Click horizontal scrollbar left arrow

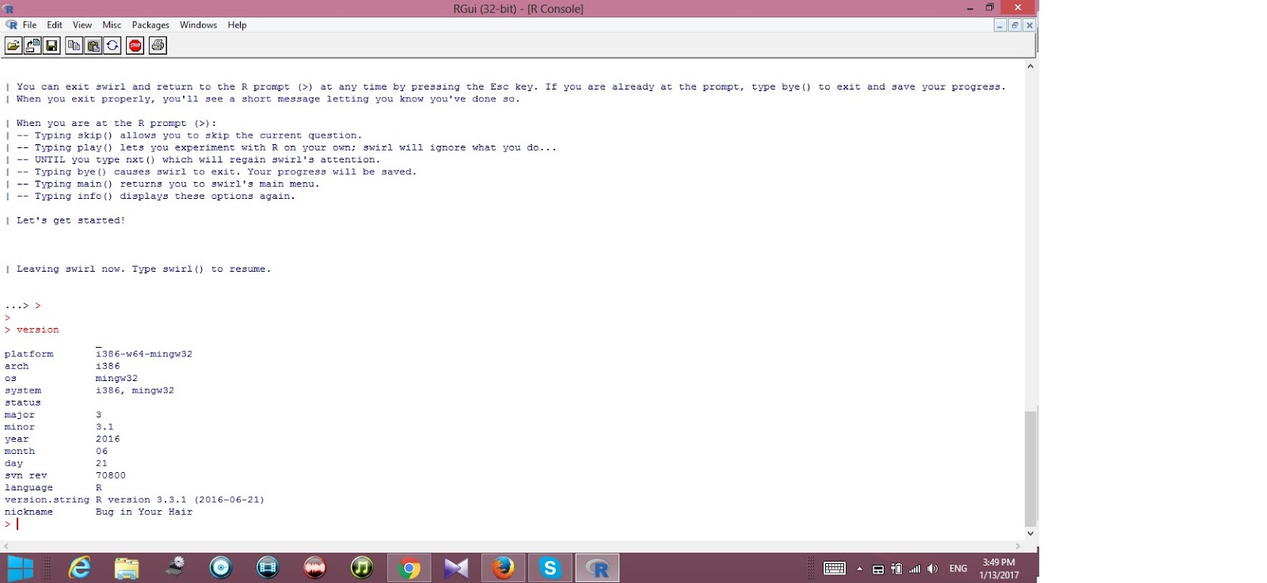click(7, 546)
